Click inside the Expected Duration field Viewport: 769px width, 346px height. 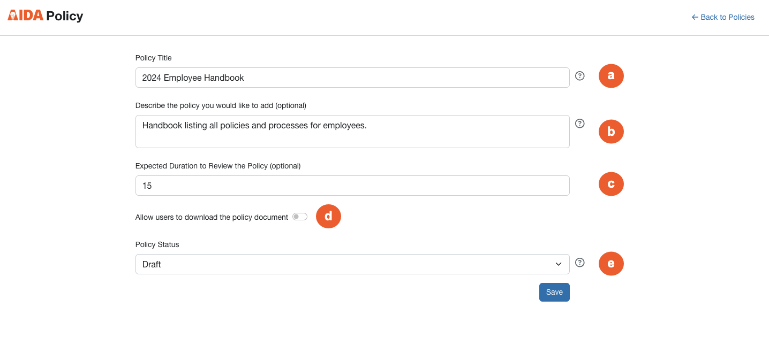tap(352, 185)
